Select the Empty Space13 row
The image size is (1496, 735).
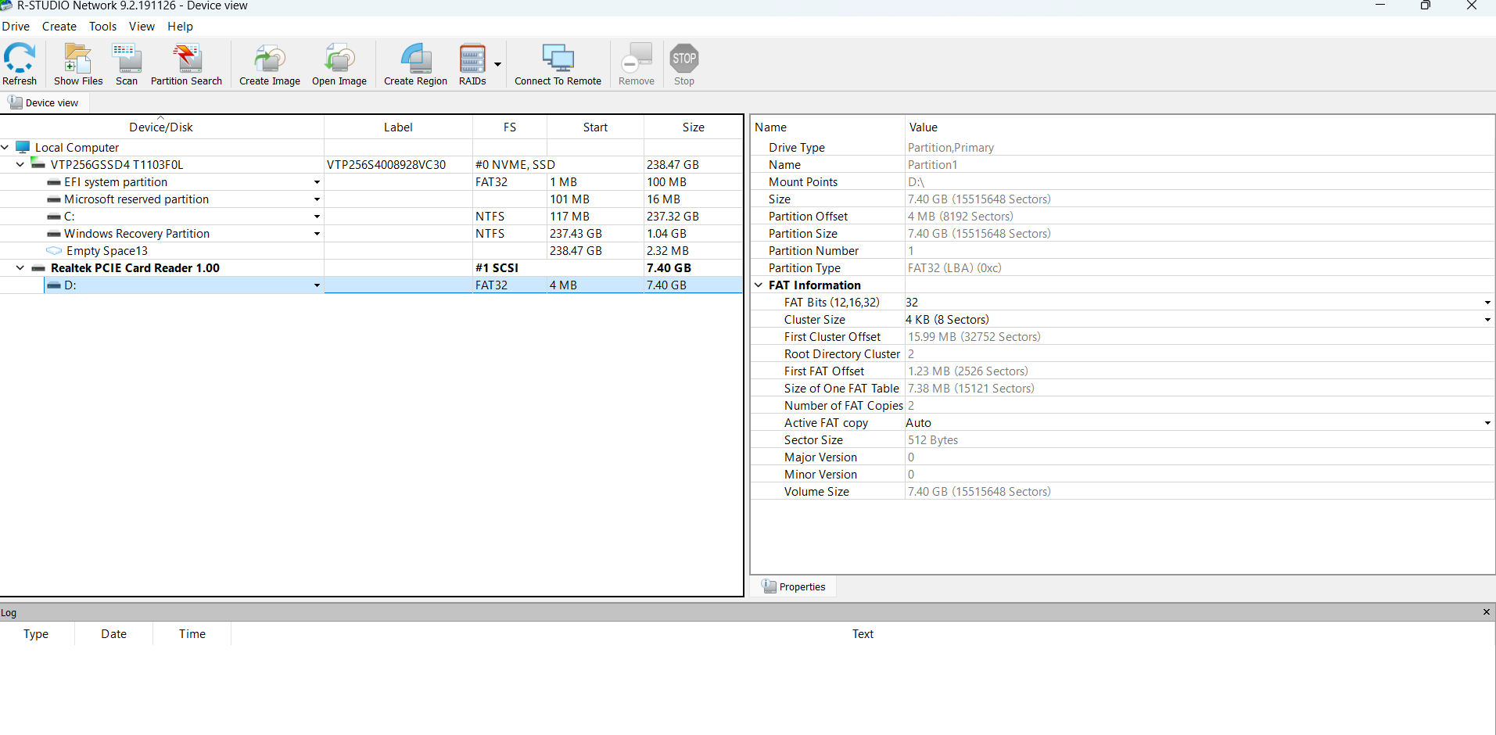pos(371,251)
